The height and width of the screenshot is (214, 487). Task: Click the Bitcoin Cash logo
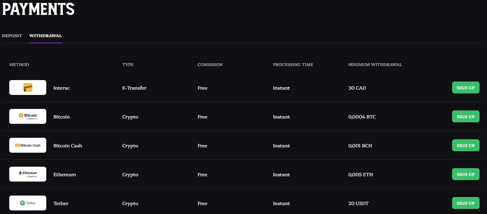(28, 145)
